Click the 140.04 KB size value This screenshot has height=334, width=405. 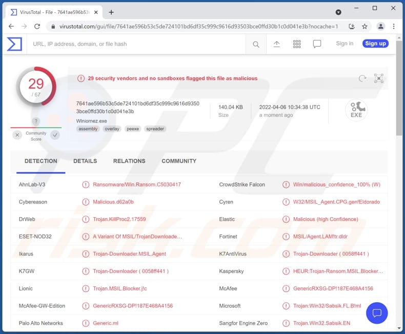[230, 107]
